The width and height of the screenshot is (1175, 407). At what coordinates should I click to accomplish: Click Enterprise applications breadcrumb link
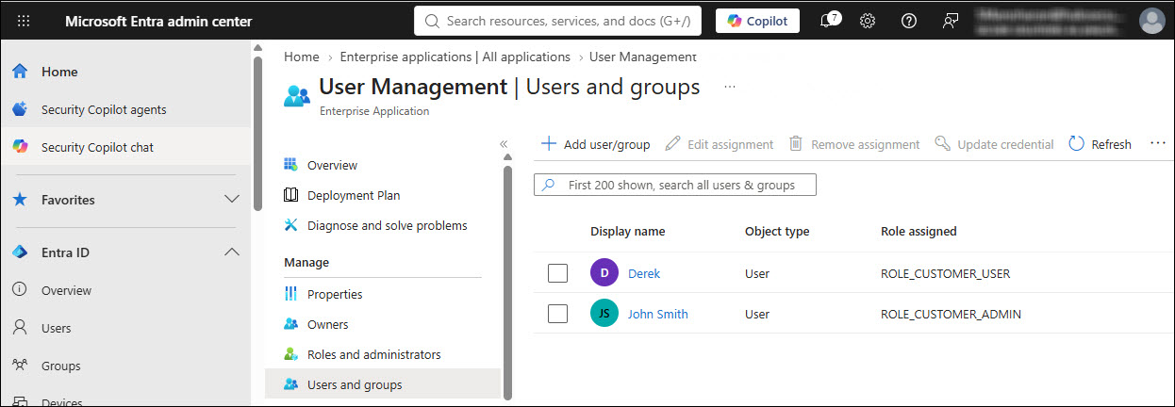(455, 57)
